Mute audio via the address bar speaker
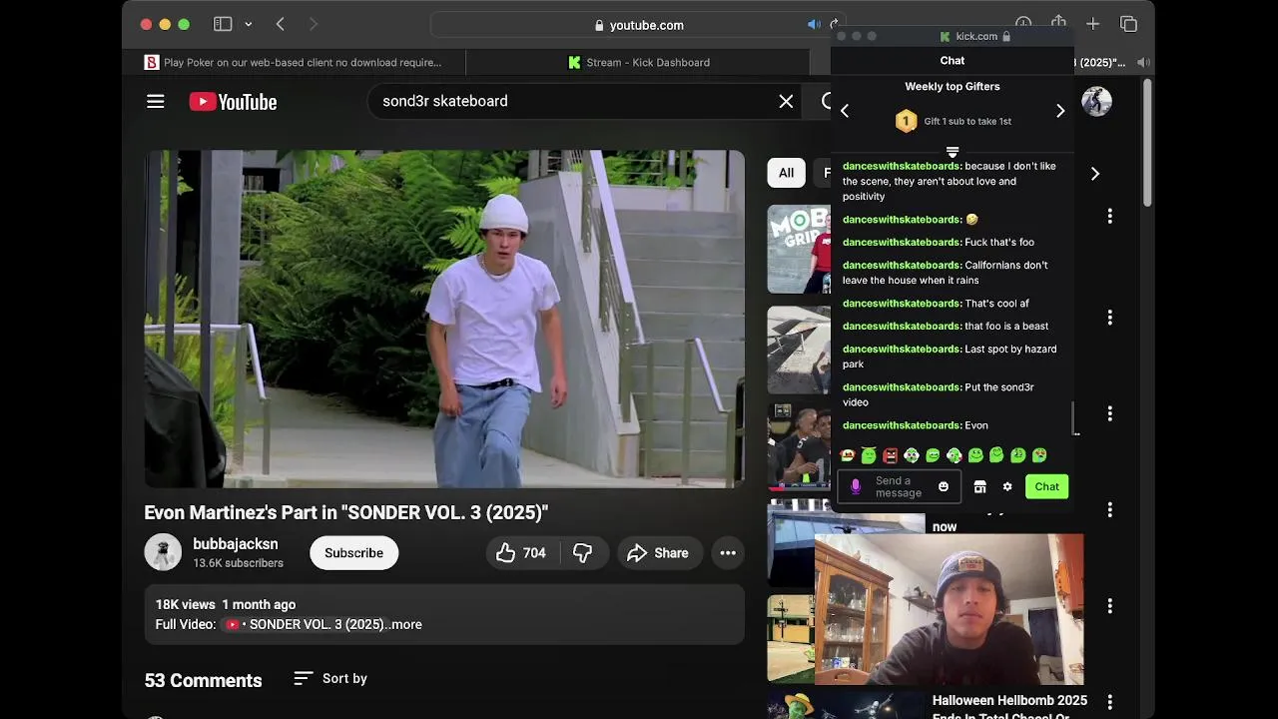 click(x=814, y=25)
